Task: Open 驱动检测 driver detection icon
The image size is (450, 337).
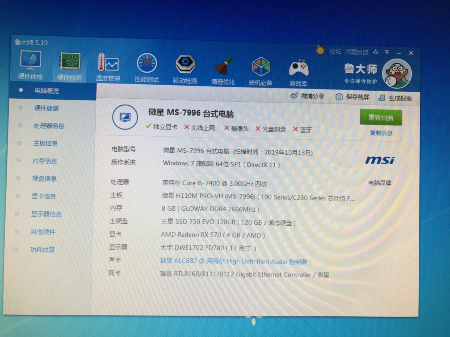Action: point(185,70)
